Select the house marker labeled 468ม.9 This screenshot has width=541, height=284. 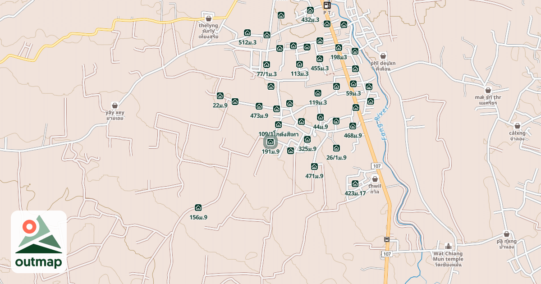[x=353, y=126]
